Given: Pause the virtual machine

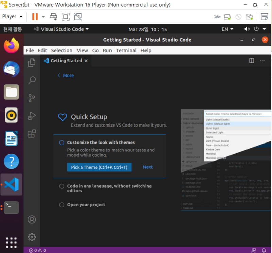Looking at the screenshot, I should [x=35, y=17].
